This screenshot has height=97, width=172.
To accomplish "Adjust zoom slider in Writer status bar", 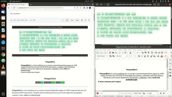I will coord(161,96).
